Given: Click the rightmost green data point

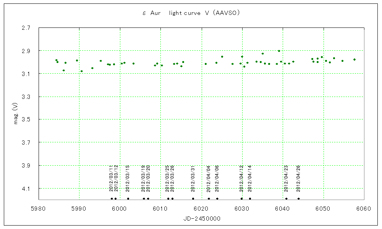Looking at the screenshot, I should click(x=354, y=60).
